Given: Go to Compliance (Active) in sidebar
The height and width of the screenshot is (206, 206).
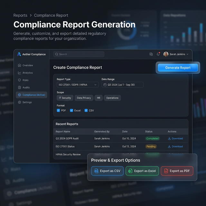Looking at the screenshot, I should click(x=32, y=95).
